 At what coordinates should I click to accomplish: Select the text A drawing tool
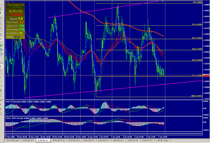[1, 104]
